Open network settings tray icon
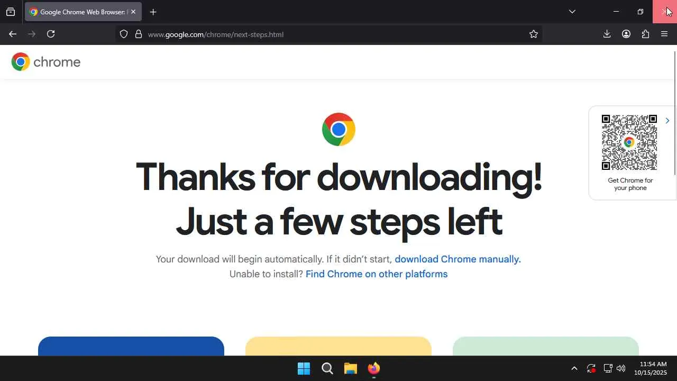This screenshot has height=381, width=677. pos(608,368)
